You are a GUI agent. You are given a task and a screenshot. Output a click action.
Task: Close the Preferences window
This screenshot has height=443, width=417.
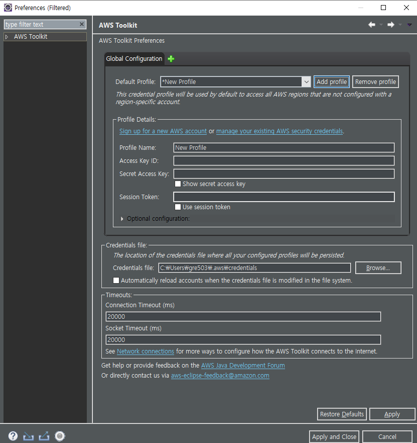406,8
